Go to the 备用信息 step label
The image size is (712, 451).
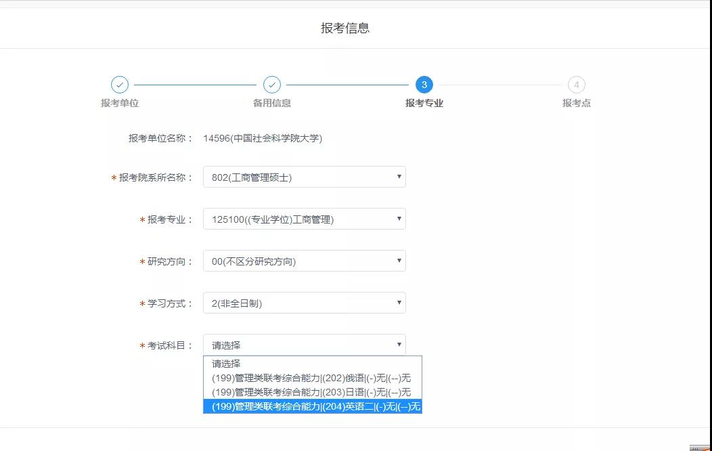tap(272, 103)
